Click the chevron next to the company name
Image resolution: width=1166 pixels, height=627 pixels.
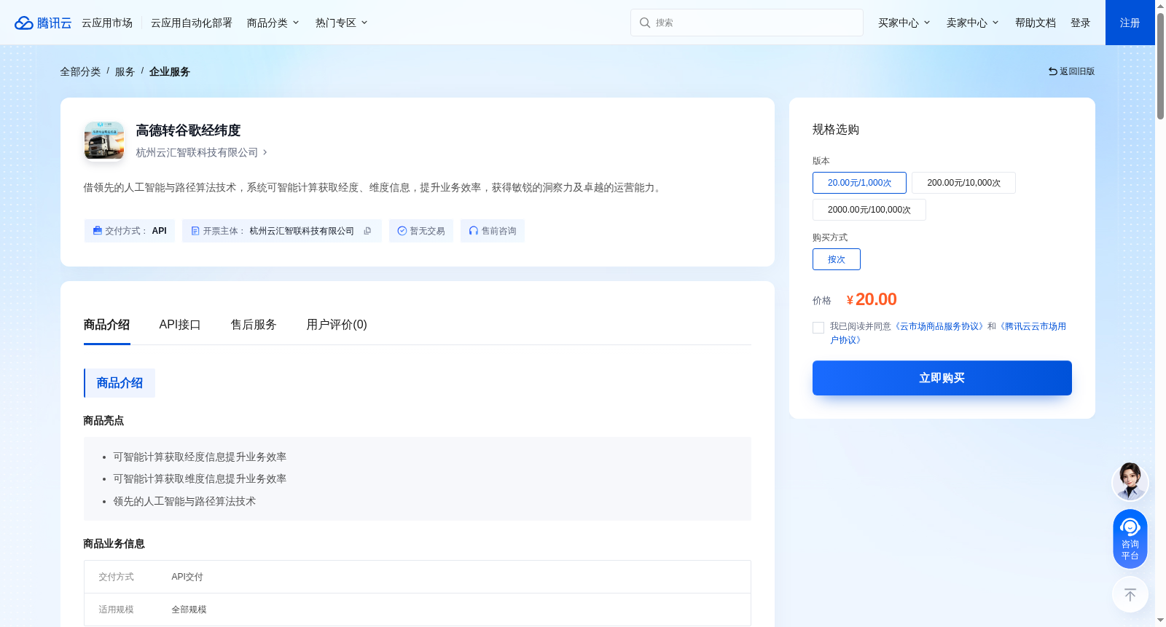point(265,152)
